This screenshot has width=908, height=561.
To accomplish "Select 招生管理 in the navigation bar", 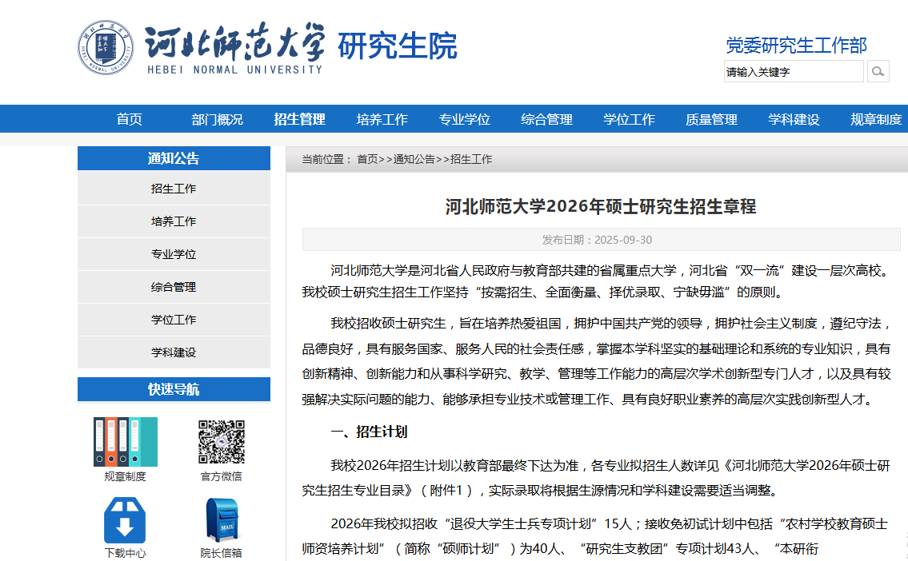I will [299, 119].
